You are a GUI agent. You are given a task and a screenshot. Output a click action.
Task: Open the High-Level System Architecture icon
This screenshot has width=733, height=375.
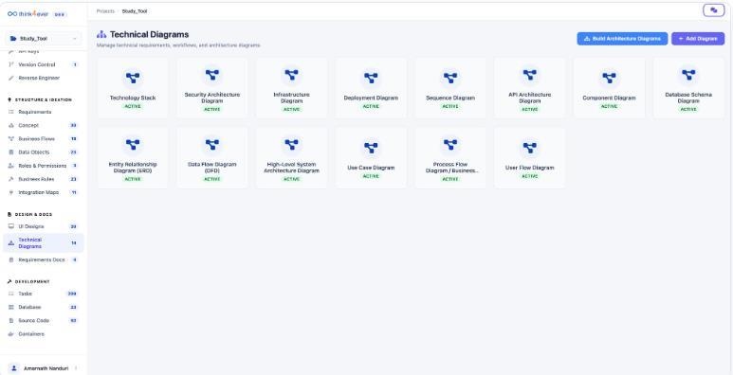click(292, 144)
